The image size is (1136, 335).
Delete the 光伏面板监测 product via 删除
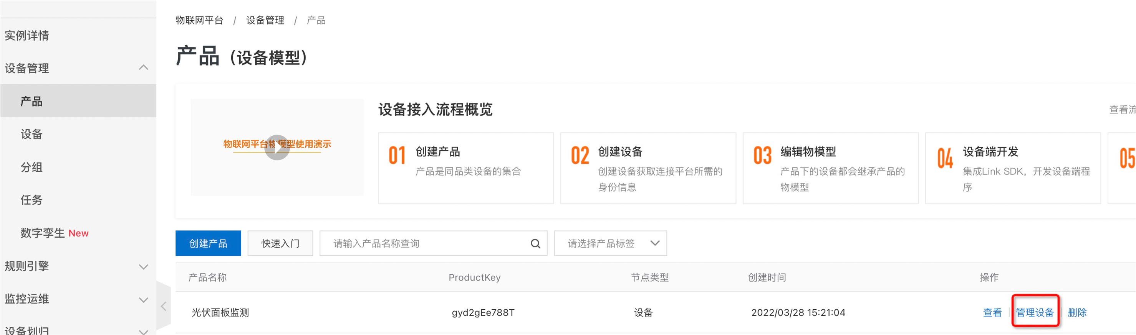pyautogui.click(x=1077, y=312)
